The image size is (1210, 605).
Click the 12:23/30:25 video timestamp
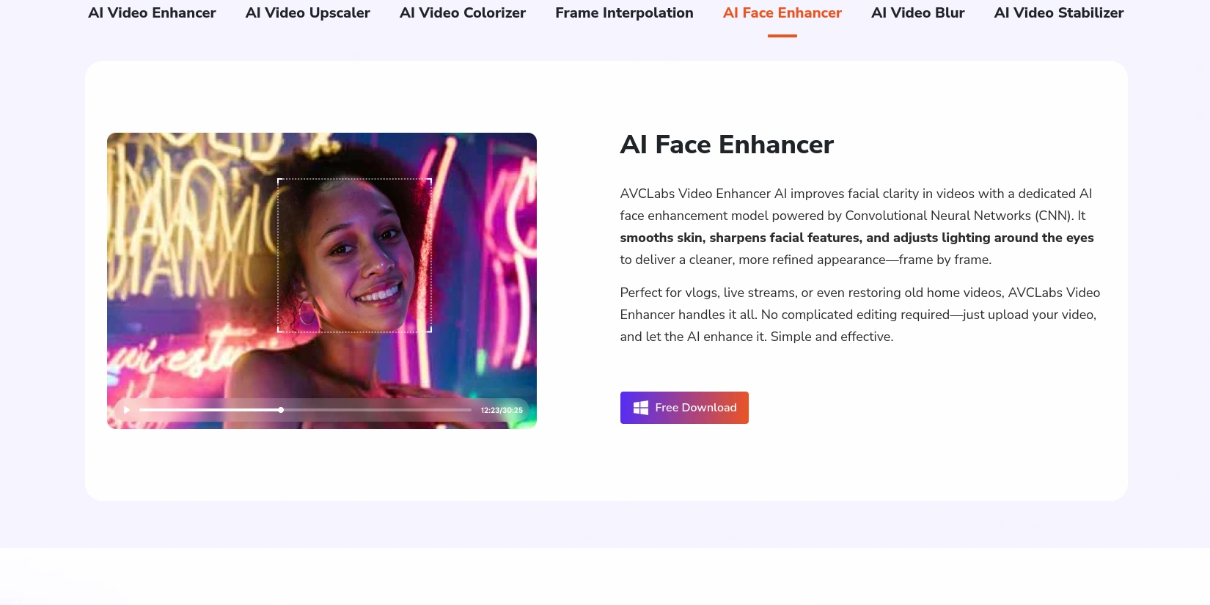point(502,410)
